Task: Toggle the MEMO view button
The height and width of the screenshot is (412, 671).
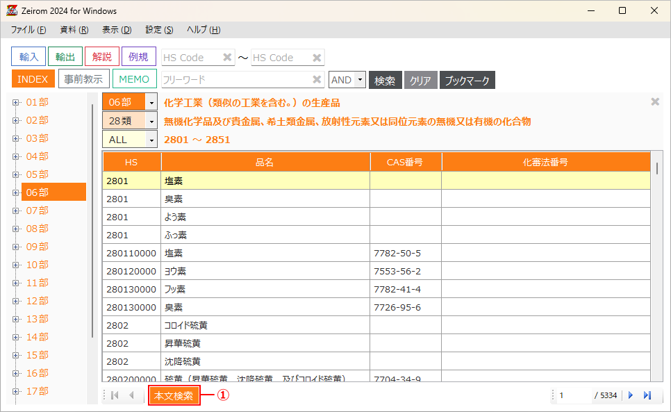Action: (135, 80)
